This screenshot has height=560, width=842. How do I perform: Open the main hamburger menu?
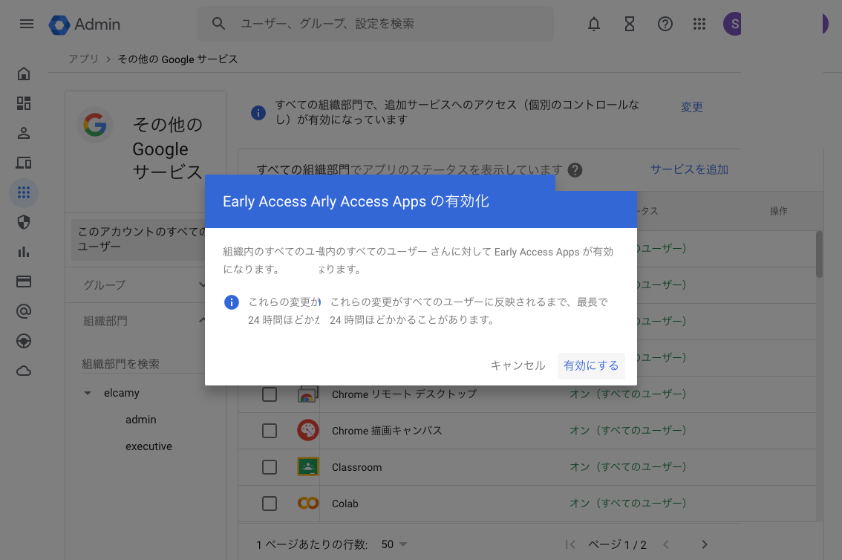point(27,24)
